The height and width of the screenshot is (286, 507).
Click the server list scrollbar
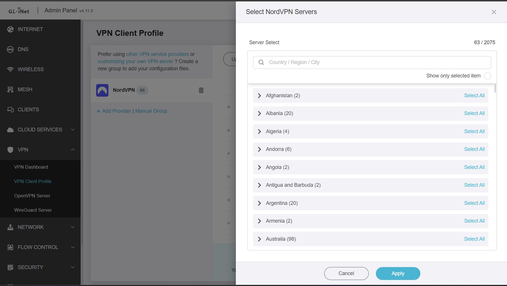pos(495,88)
